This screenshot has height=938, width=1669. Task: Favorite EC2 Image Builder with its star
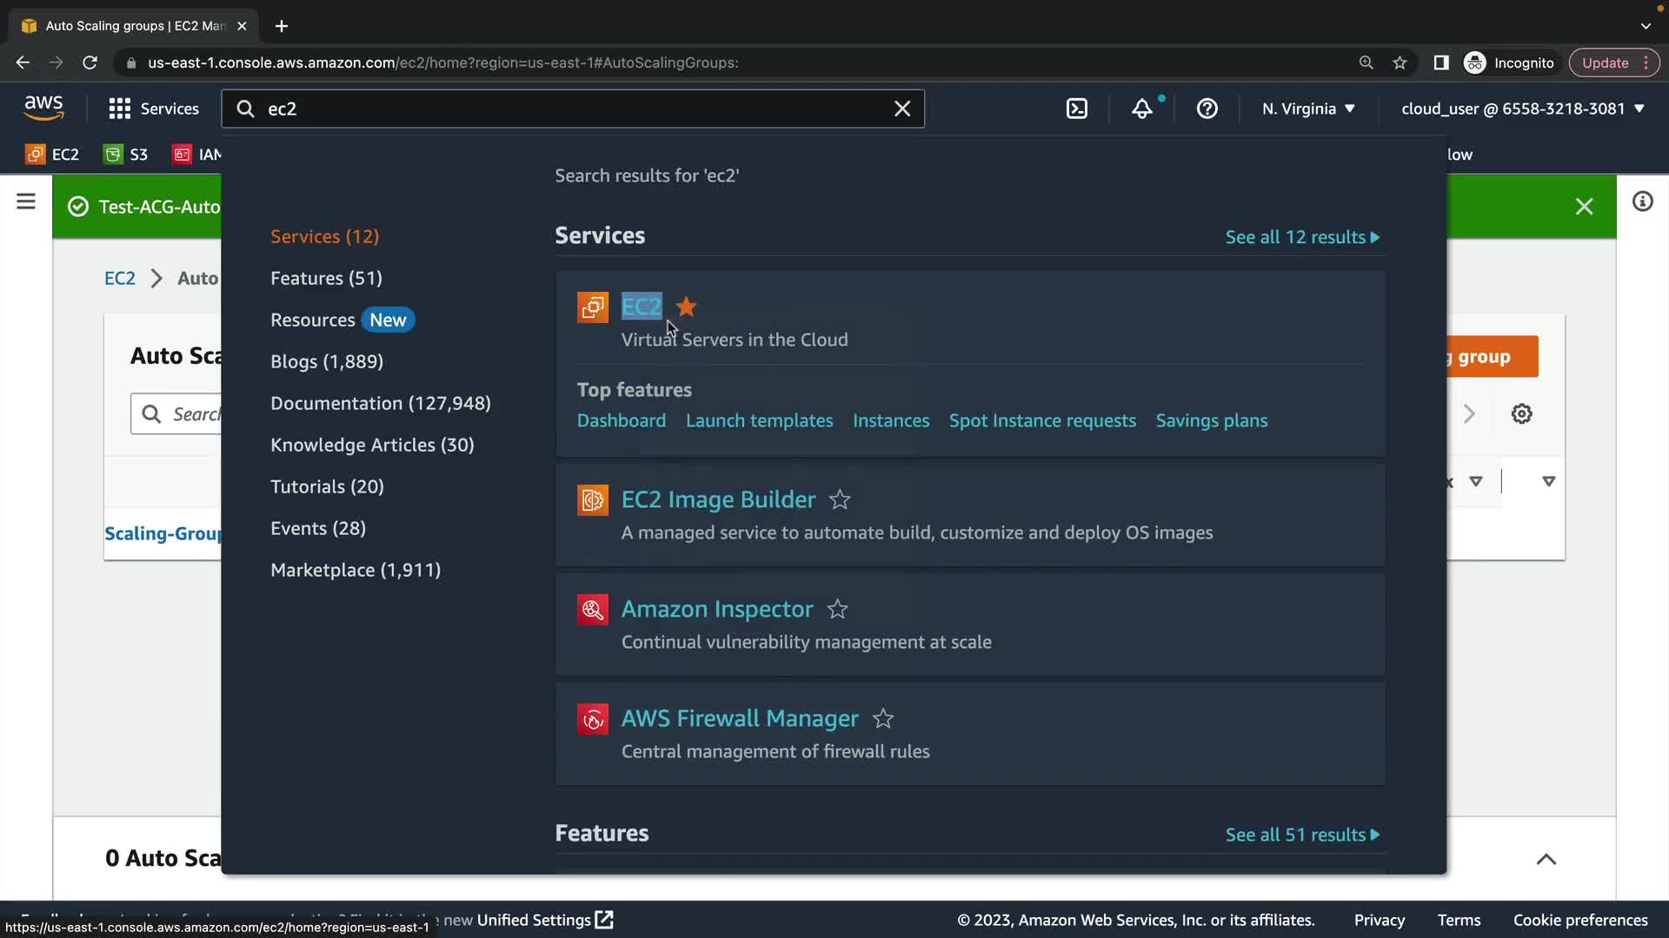(x=839, y=500)
